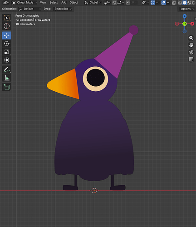Click the negative Z gizmo circle

[x=185, y=31]
